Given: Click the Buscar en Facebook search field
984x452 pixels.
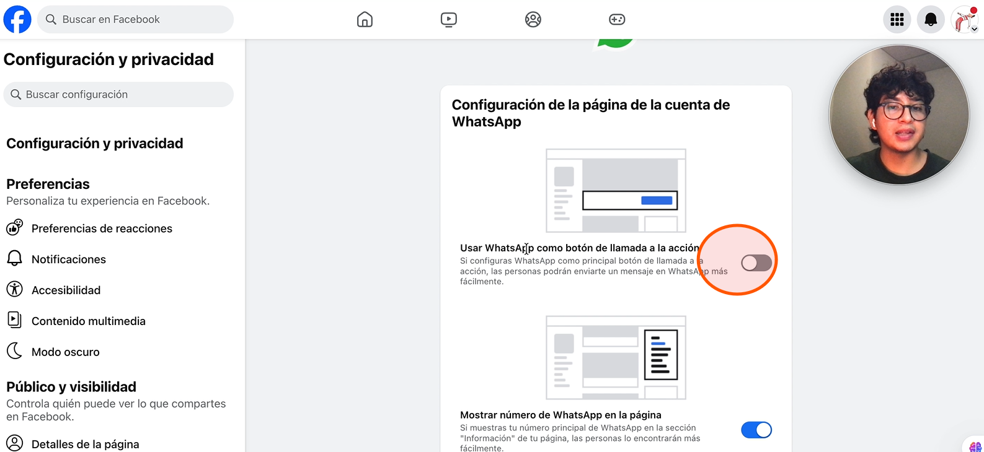Looking at the screenshot, I should pos(135,19).
